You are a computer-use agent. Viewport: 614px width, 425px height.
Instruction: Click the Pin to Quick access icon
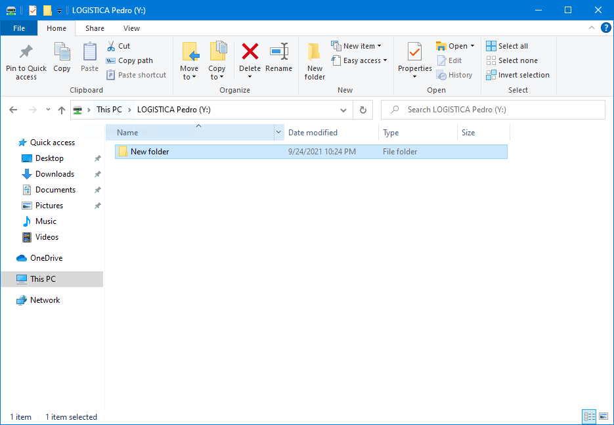(x=26, y=53)
